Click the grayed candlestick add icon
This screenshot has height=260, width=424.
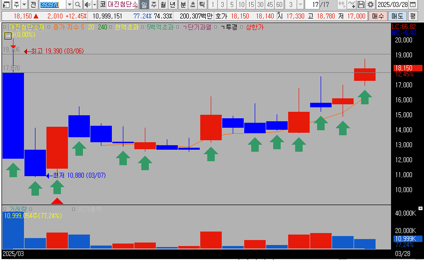pos(342,4)
